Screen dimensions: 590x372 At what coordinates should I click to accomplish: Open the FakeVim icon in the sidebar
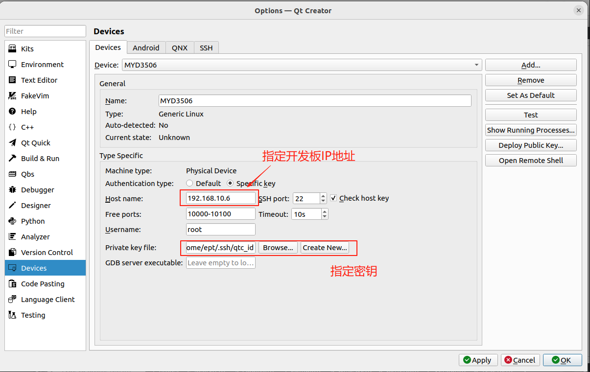[x=12, y=96]
